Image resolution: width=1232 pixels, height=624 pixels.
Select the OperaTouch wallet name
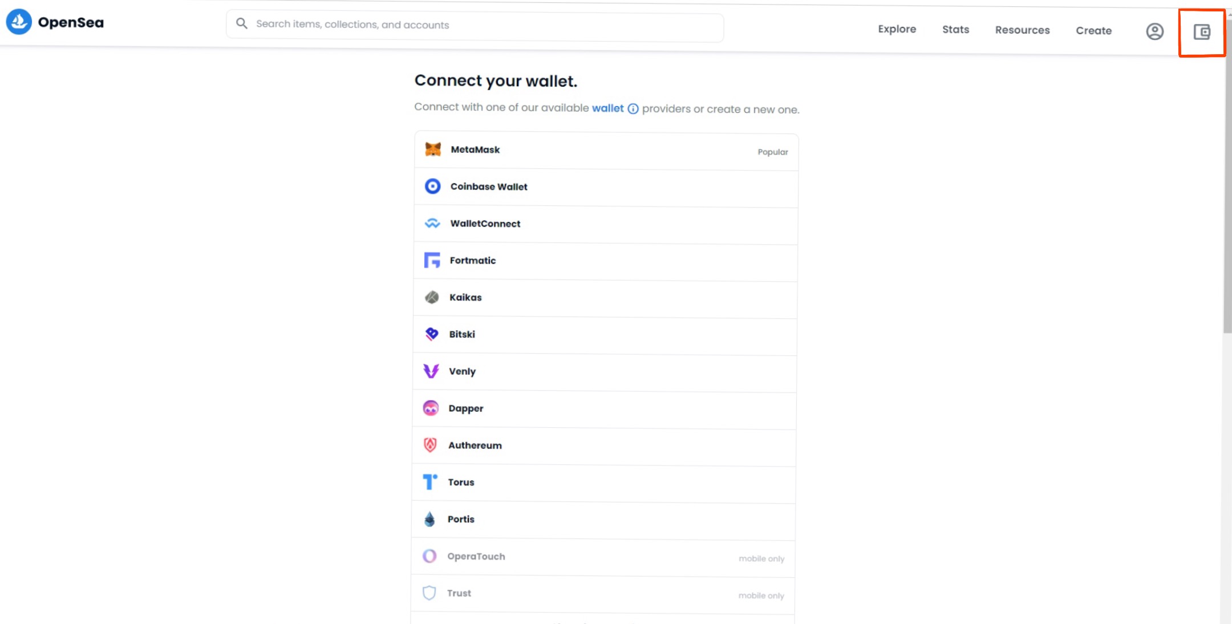tap(476, 556)
